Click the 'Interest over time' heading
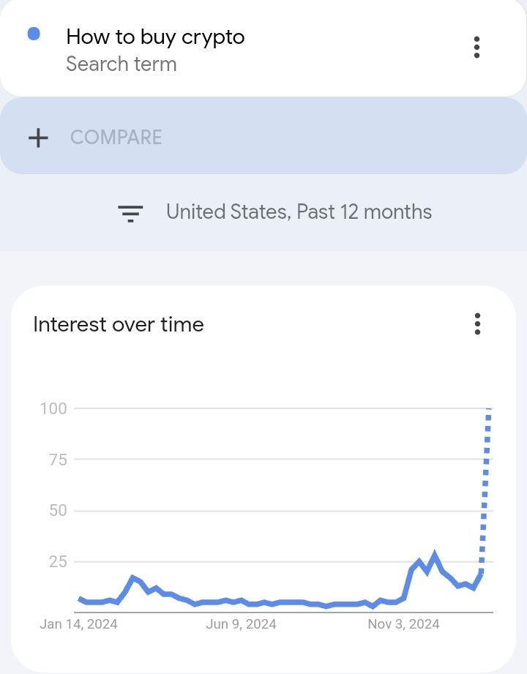The image size is (527, 674). pos(119,324)
